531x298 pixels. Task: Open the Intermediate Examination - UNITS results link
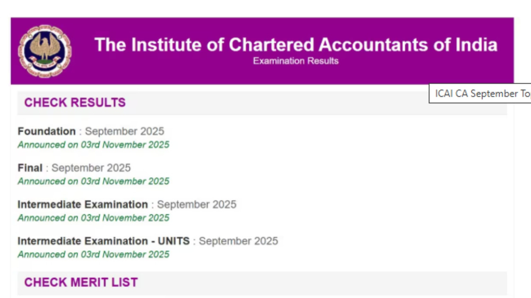click(103, 241)
